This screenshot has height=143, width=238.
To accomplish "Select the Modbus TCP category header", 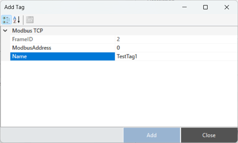I will point(27,31).
